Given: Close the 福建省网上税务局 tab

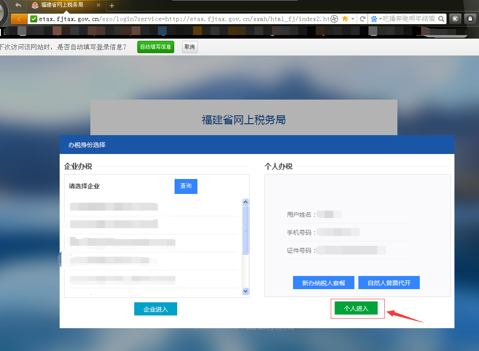Looking at the screenshot, I should [x=98, y=5].
